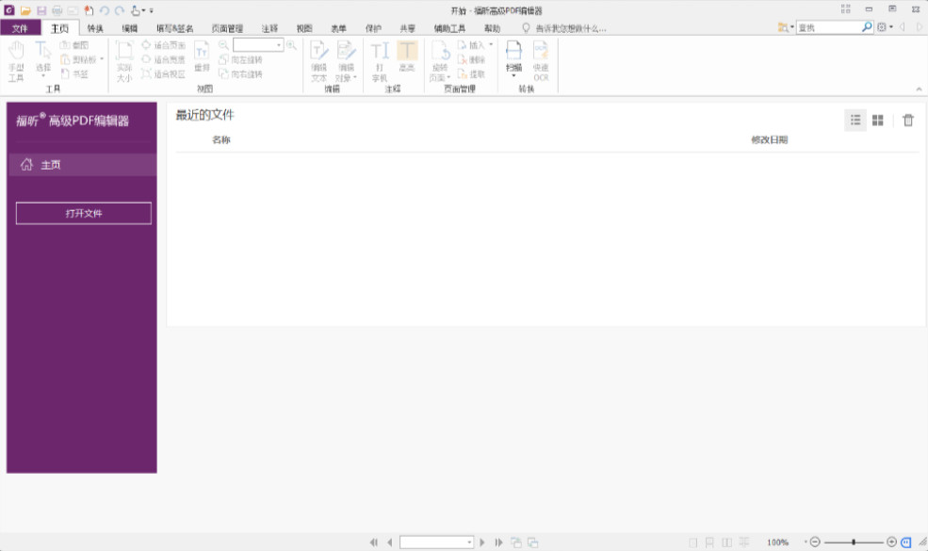Image resolution: width=928 pixels, height=551 pixels.
Task: Click the Undo arrow in quick access toolbar
Action: click(105, 10)
